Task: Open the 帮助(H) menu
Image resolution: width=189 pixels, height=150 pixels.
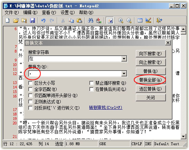Action: click(x=86, y=12)
